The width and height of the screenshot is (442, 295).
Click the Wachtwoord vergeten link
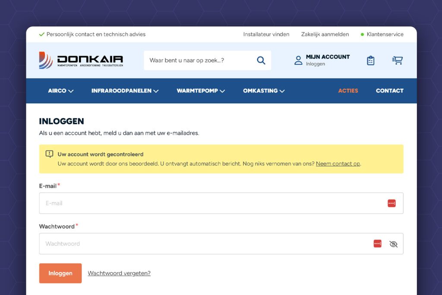click(x=119, y=273)
